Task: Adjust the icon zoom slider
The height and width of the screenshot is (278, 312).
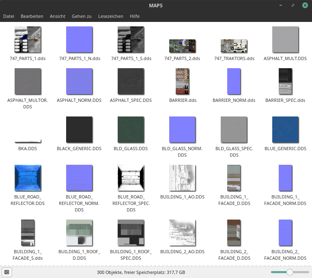Action: [290, 272]
